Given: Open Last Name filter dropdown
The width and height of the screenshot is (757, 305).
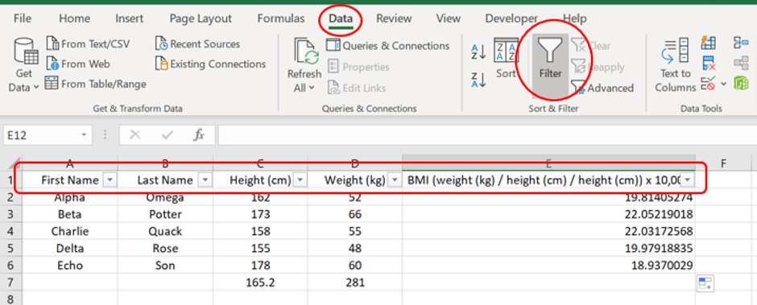Looking at the screenshot, I should (x=205, y=180).
